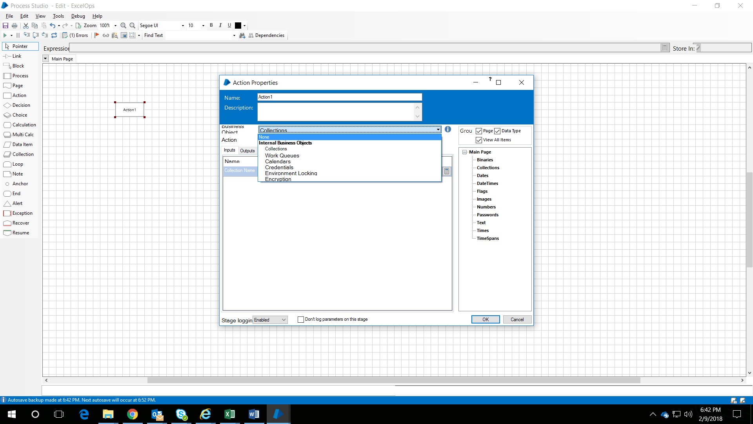Collapse the Main Page tree node
Viewport: 753px width, 424px height.
[x=465, y=152]
